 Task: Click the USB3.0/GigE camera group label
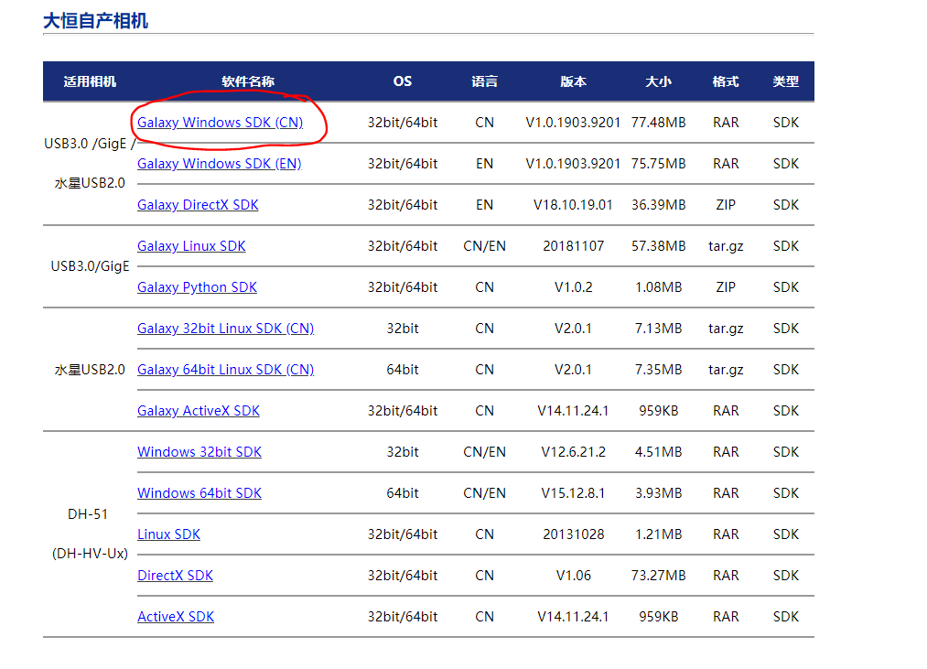coord(90,266)
